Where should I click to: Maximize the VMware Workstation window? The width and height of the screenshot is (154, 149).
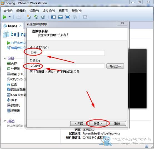[139, 2]
